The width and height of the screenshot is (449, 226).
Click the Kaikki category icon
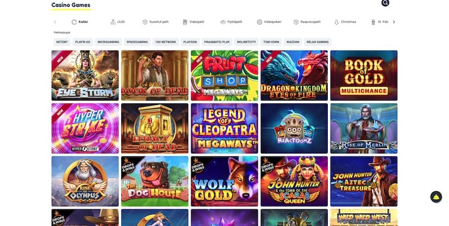pos(74,22)
